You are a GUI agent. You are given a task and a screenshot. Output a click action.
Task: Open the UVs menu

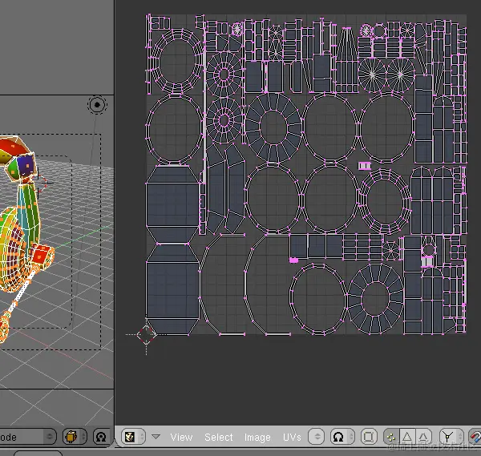pyautogui.click(x=292, y=437)
